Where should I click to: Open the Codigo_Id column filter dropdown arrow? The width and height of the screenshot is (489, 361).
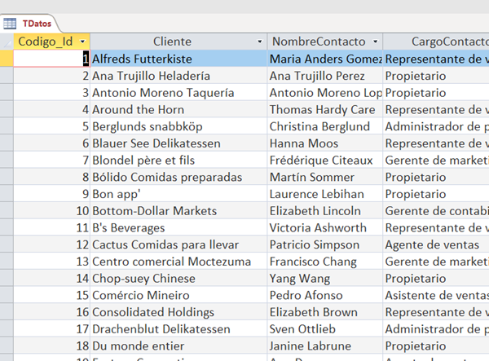pos(82,42)
